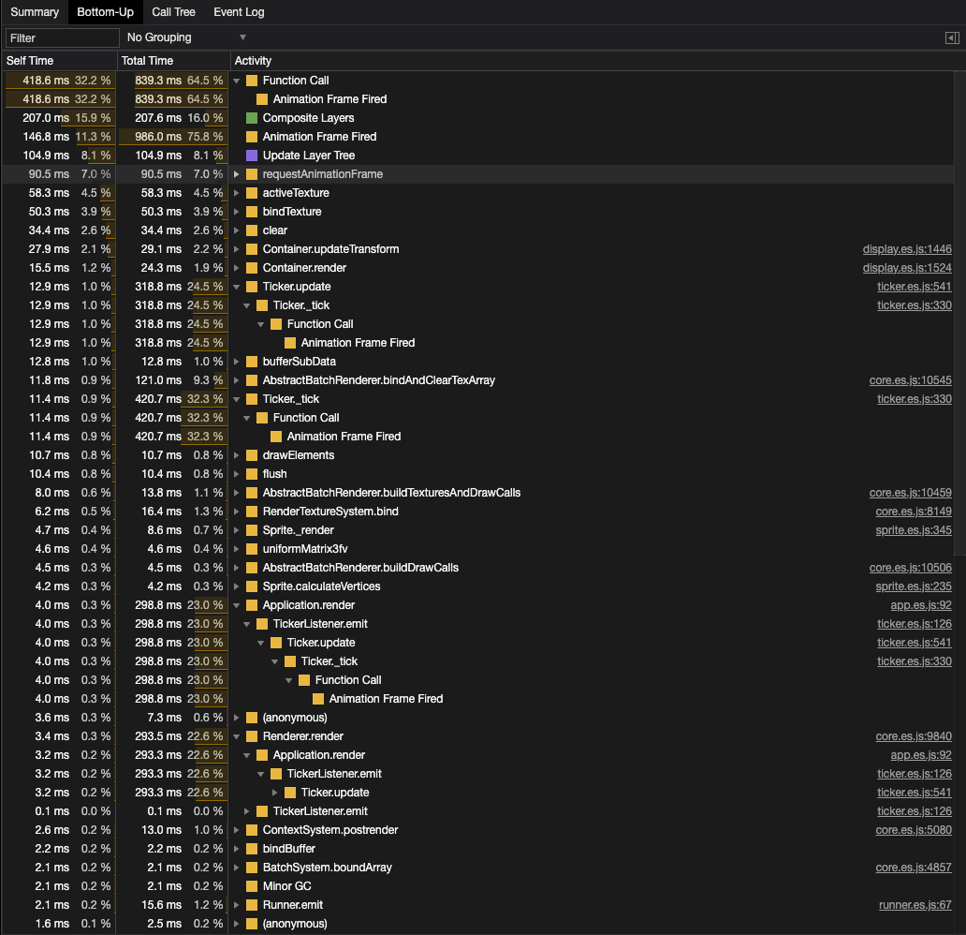Image resolution: width=966 pixels, height=935 pixels.
Task: Open runner.es.js:67 source link
Action: tap(915, 905)
